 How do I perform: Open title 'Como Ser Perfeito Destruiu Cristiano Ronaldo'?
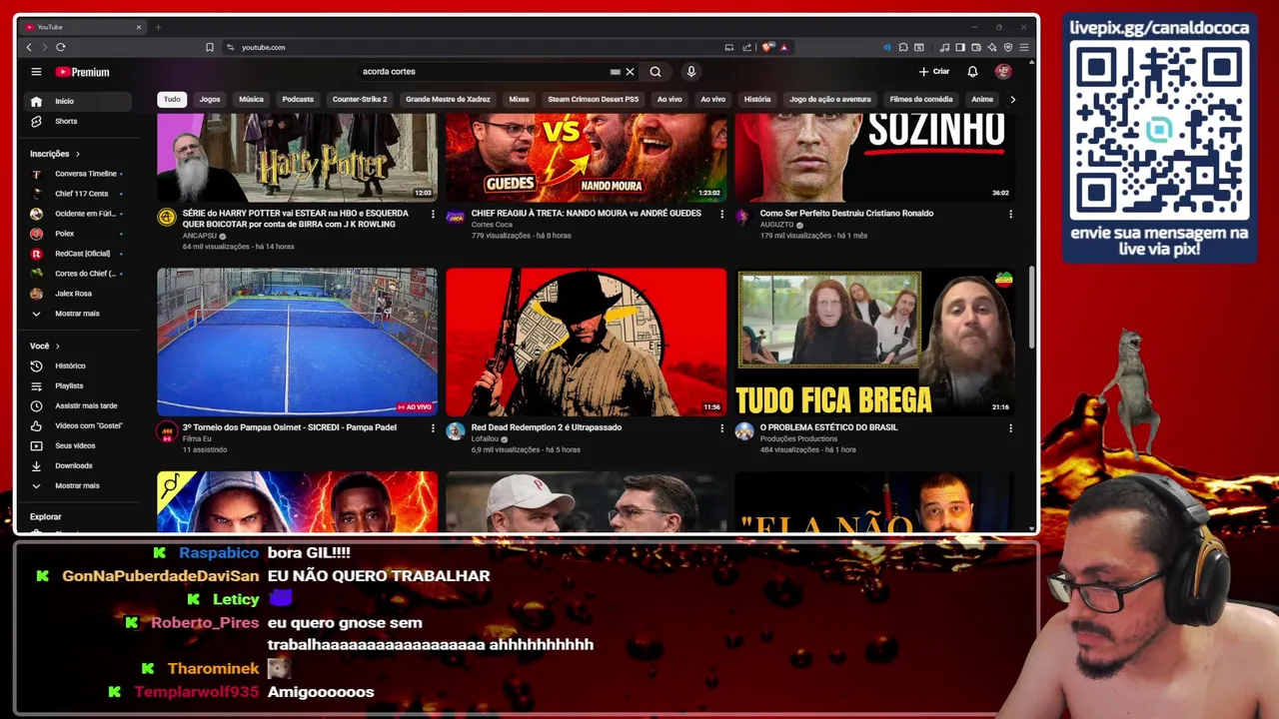coord(846,213)
